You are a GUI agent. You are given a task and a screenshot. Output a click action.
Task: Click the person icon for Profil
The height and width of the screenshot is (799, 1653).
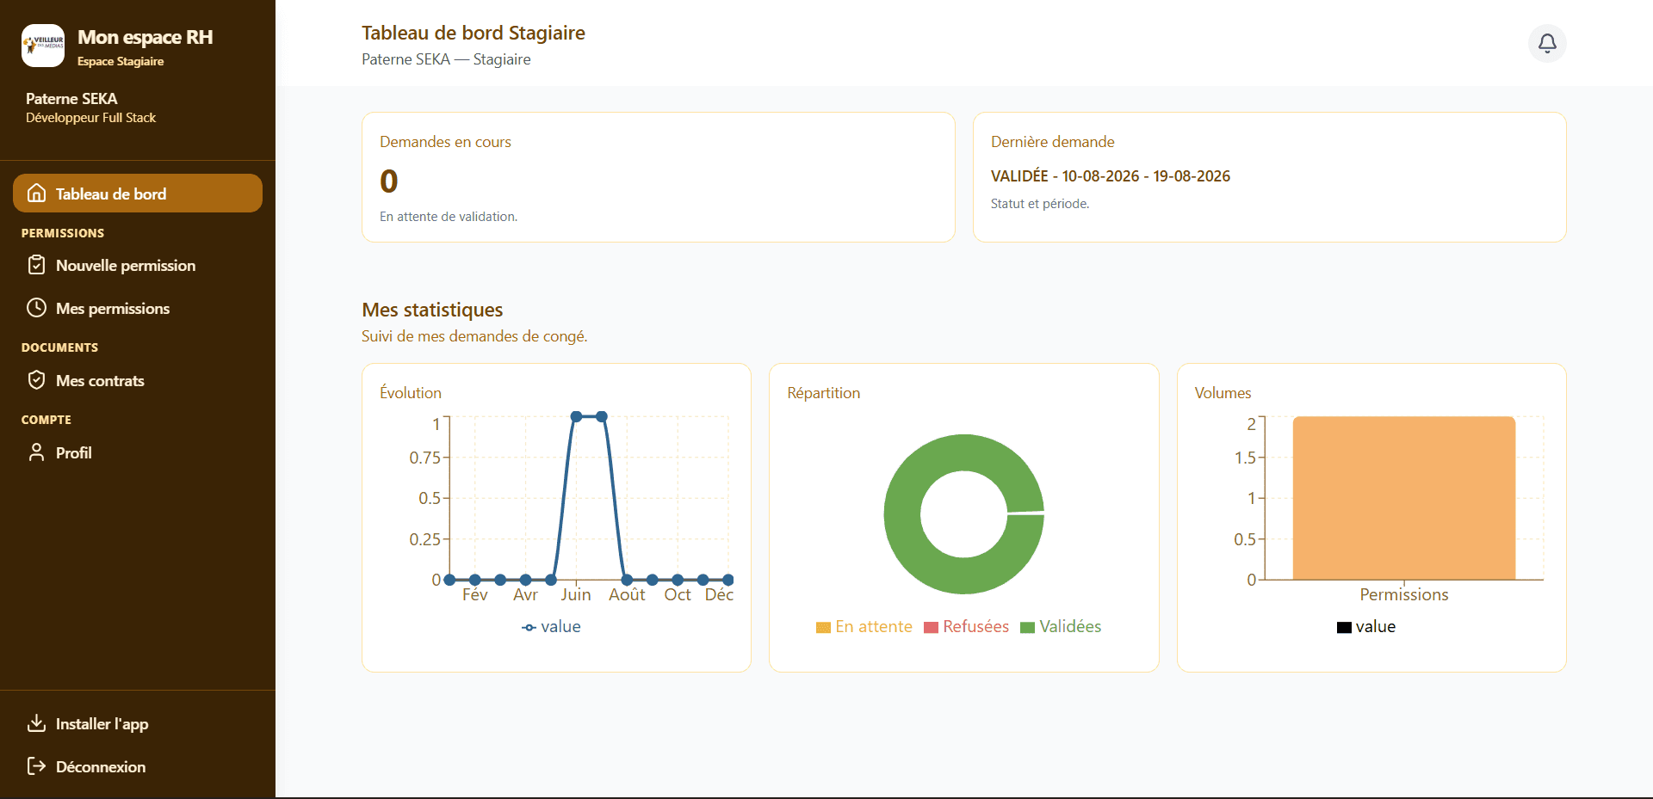(x=36, y=452)
